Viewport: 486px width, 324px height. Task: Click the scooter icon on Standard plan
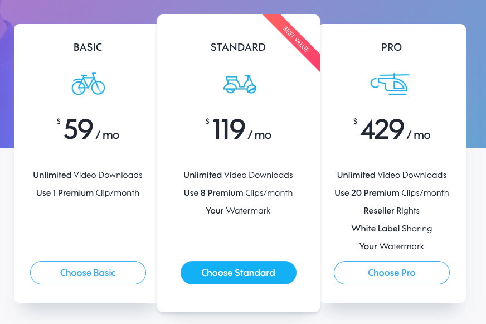pyautogui.click(x=239, y=84)
